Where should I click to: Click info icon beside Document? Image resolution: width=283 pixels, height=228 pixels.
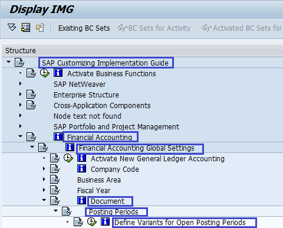pyautogui.click(x=82, y=200)
